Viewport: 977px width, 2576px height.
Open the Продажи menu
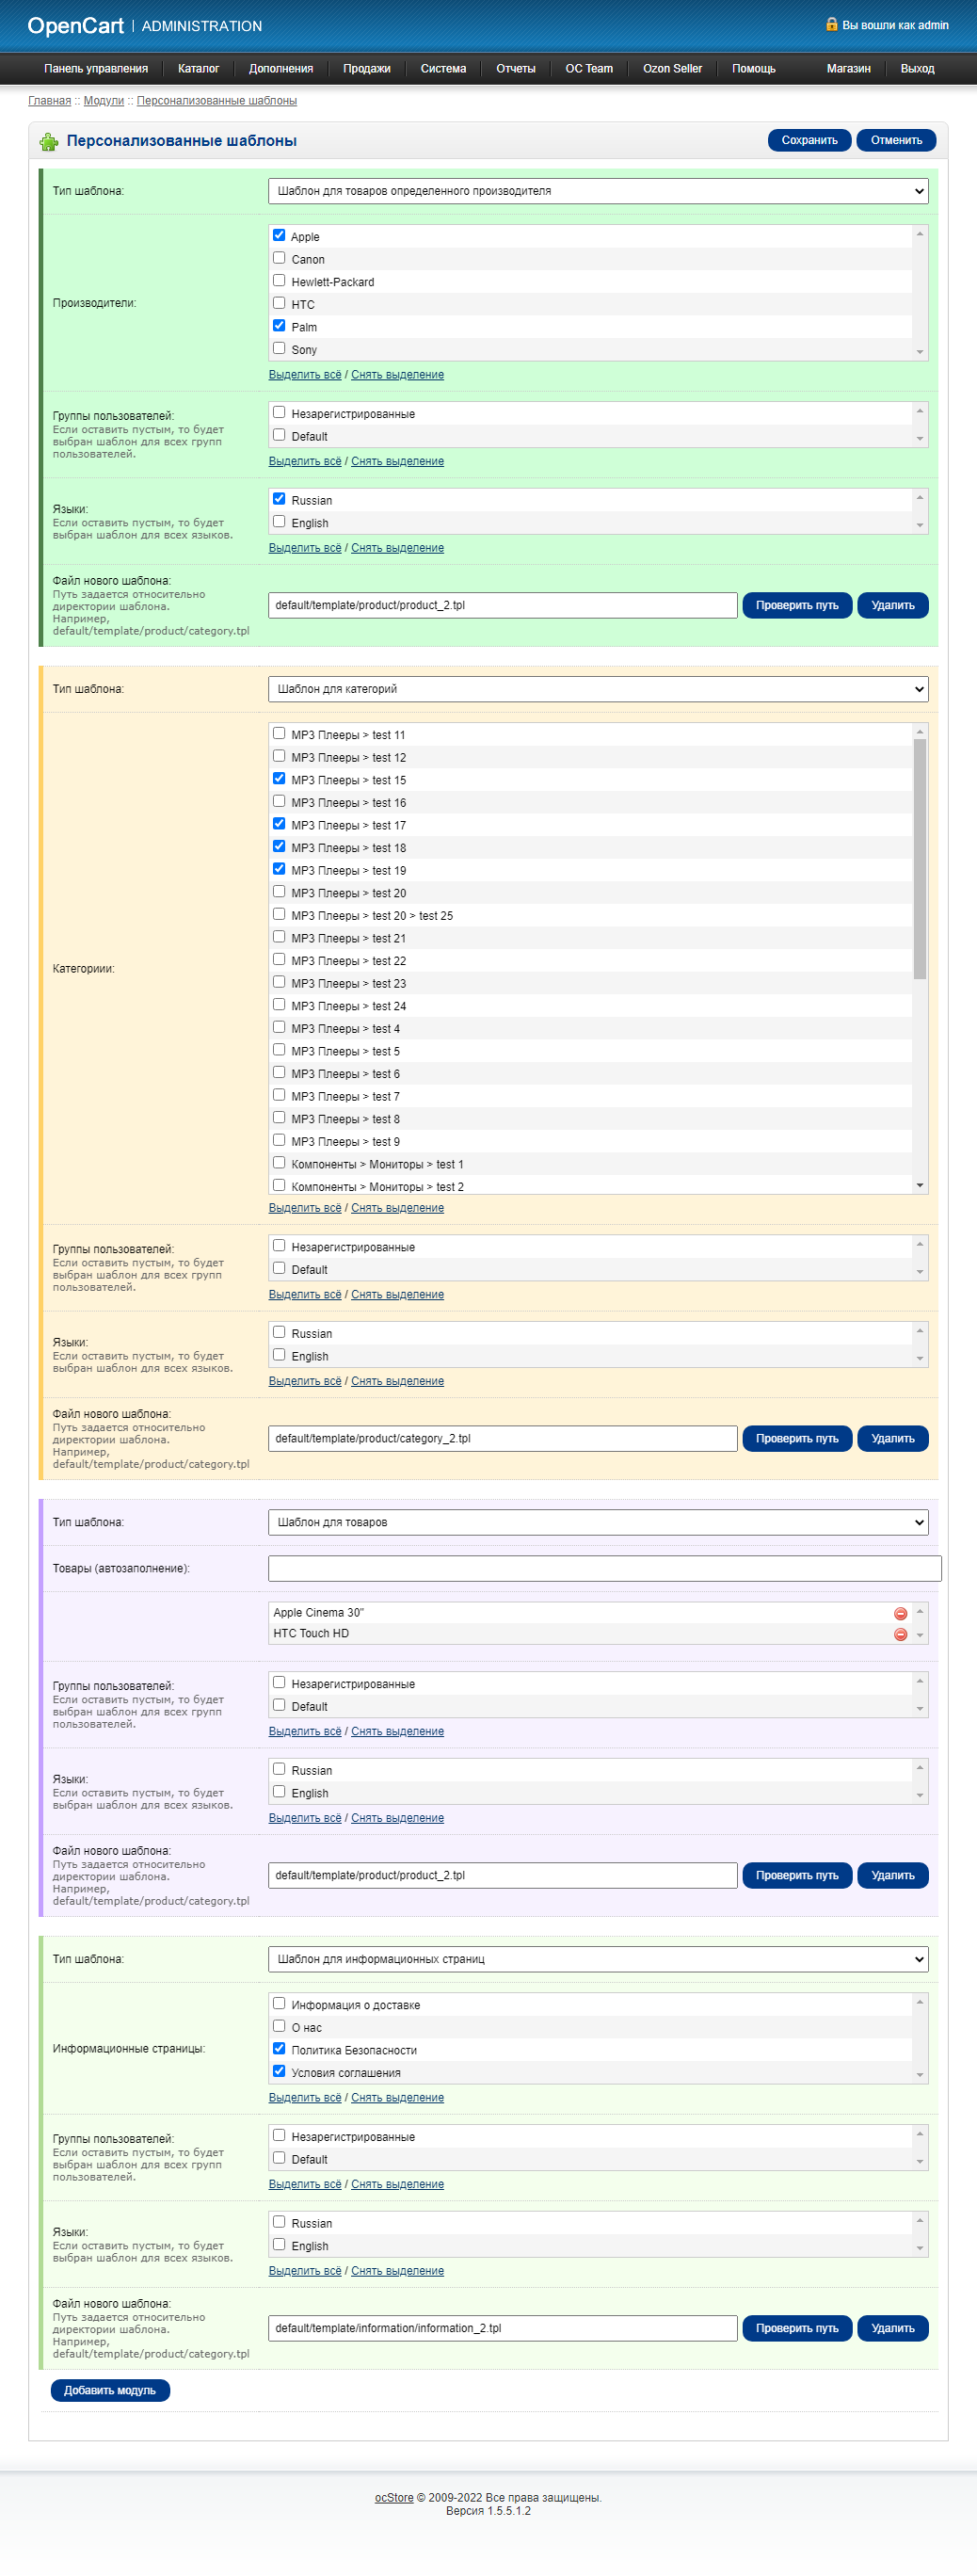[367, 69]
